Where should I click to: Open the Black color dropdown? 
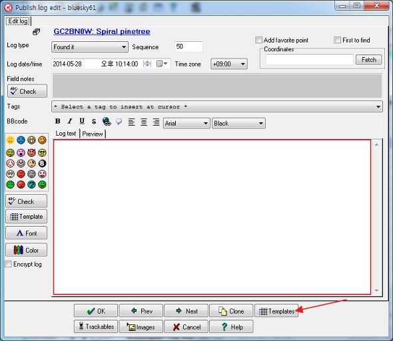coord(238,124)
